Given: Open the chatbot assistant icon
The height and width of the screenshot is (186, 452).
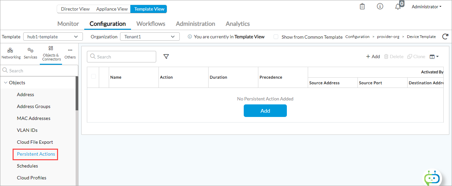Looking at the screenshot, I should 433,178.
